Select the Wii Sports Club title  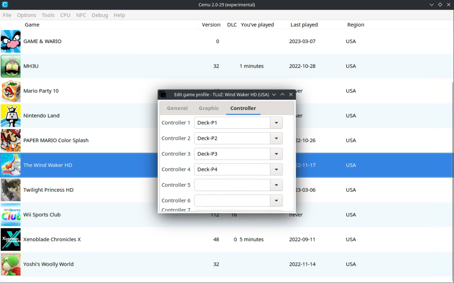[42, 215]
